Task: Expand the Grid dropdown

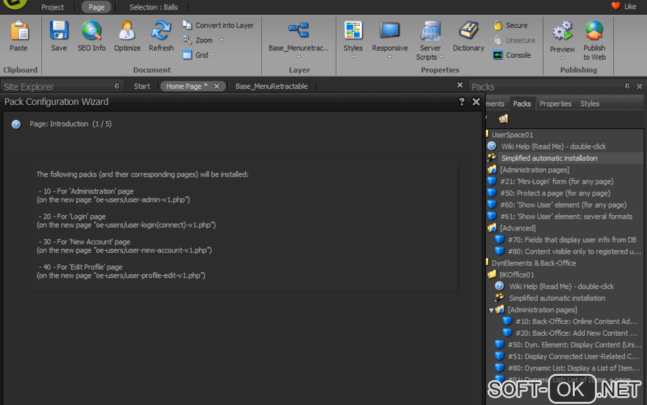Action: (212, 55)
